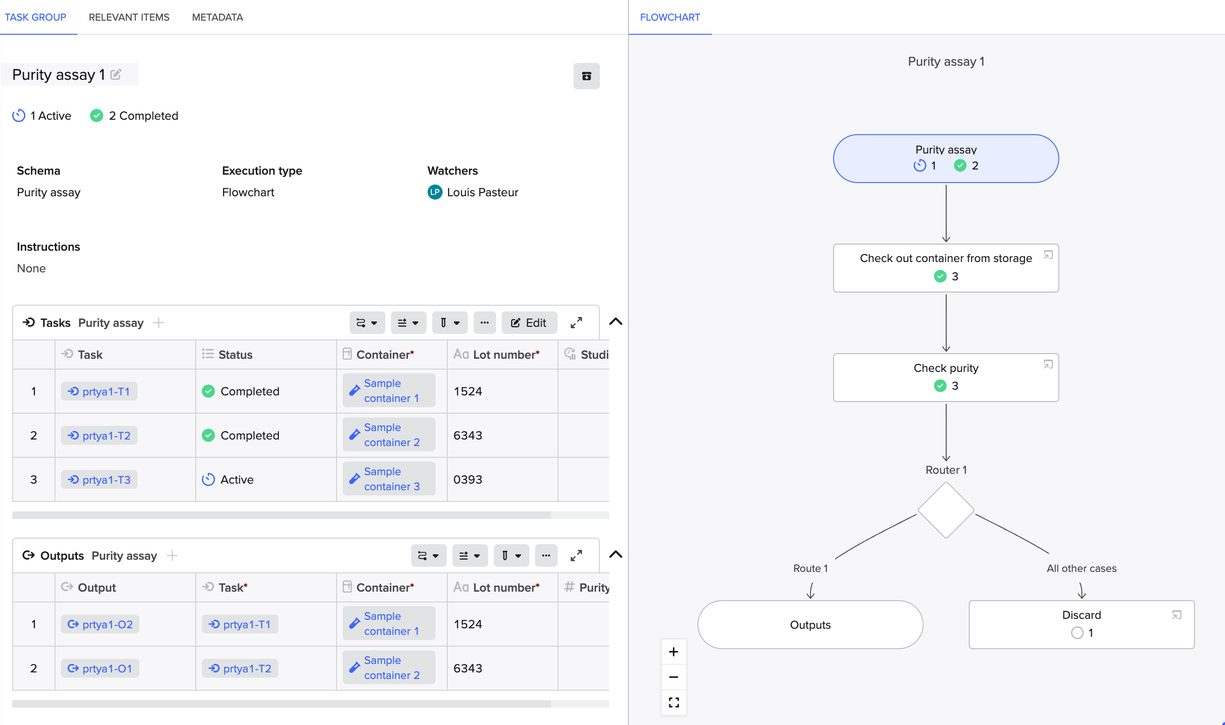Click lot number 0393 cell
Viewport: 1225px width, 725px height.
coord(502,480)
